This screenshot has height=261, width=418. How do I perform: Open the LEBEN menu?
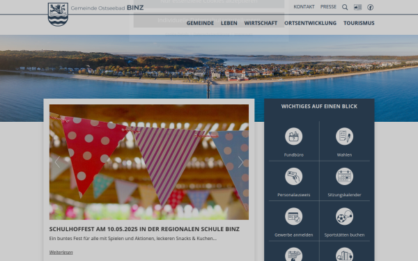click(229, 23)
